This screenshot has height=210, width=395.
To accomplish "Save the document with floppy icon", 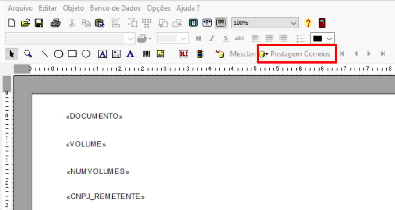I will [x=39, y=23].
